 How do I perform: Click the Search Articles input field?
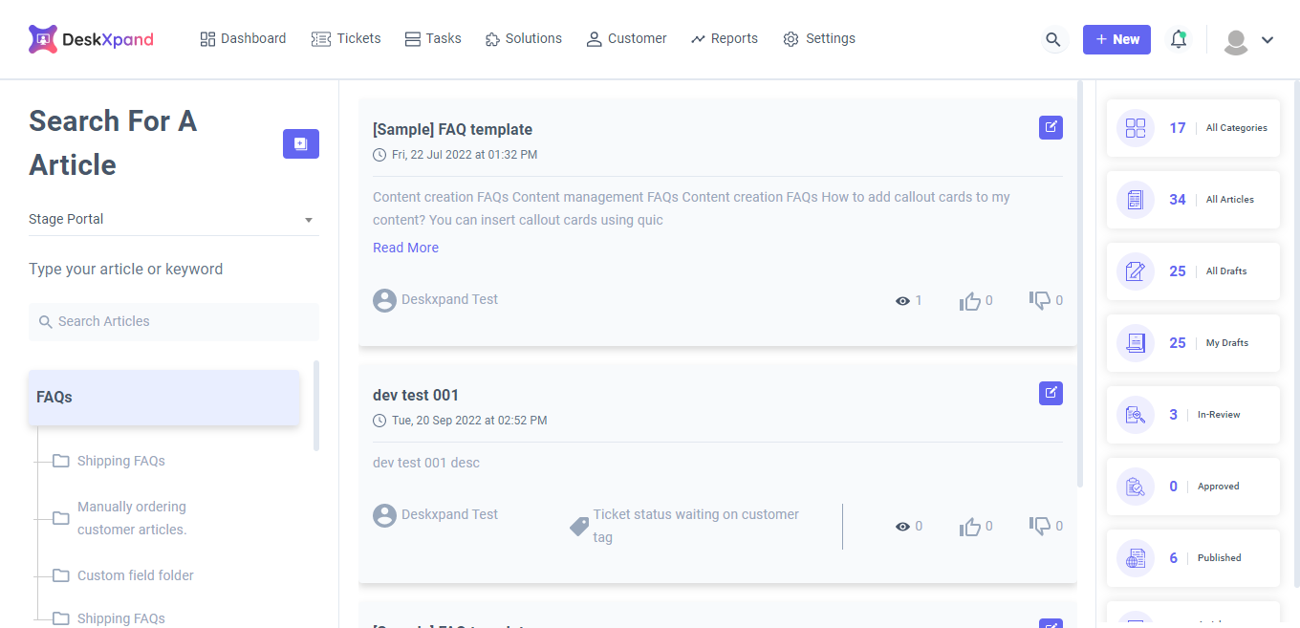173,321
